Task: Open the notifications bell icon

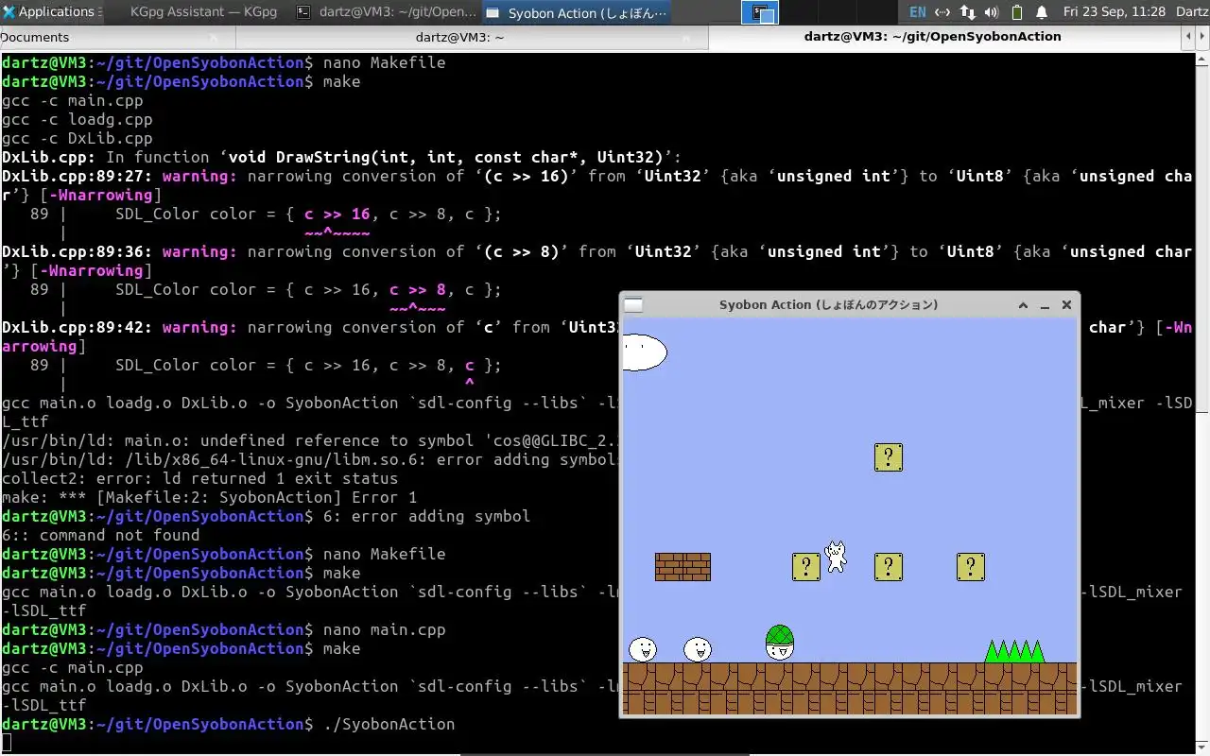Action: [1042, 12]
